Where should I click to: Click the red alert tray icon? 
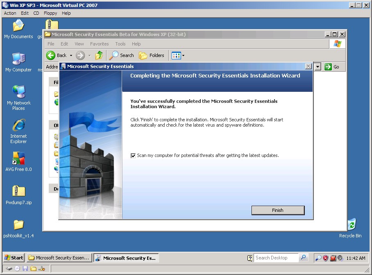pyautogui.click(x=333, y=258)
